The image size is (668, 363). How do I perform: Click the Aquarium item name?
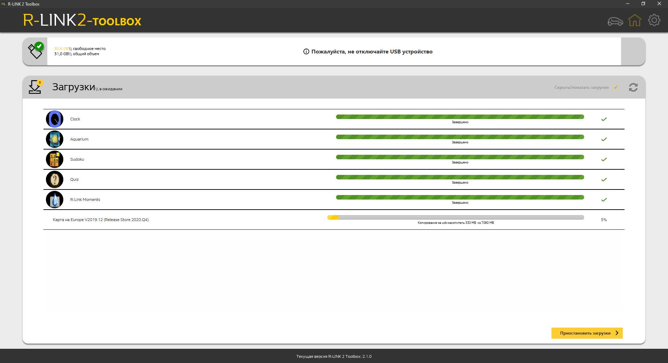79,139
